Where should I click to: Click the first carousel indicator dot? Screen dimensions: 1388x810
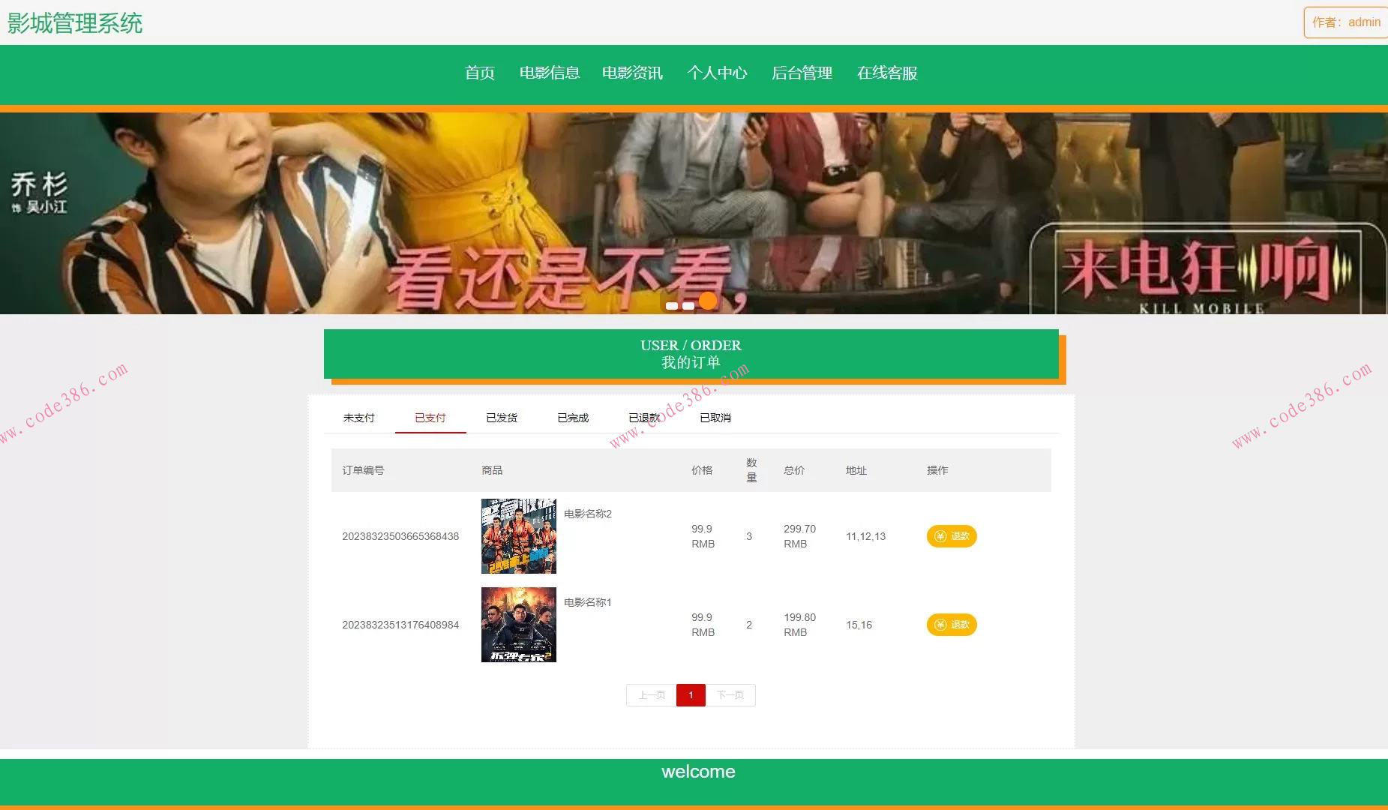coord(673,304)
